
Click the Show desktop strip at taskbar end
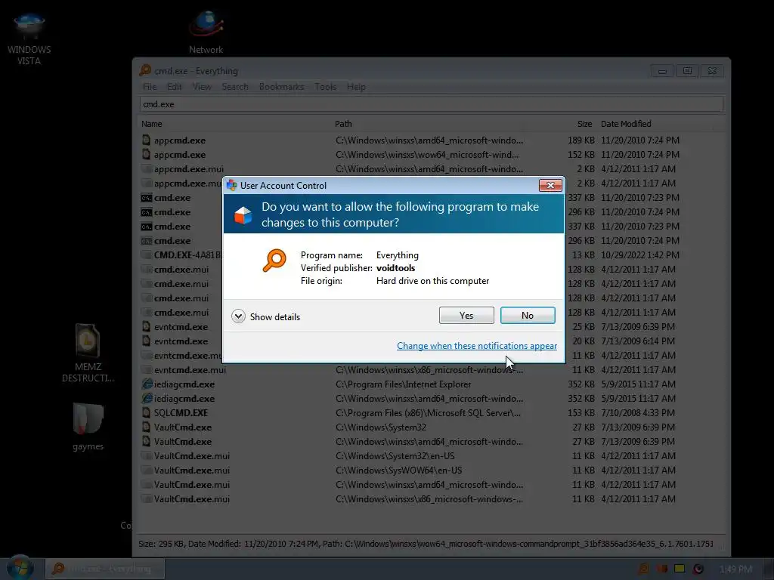pos(769,569)
